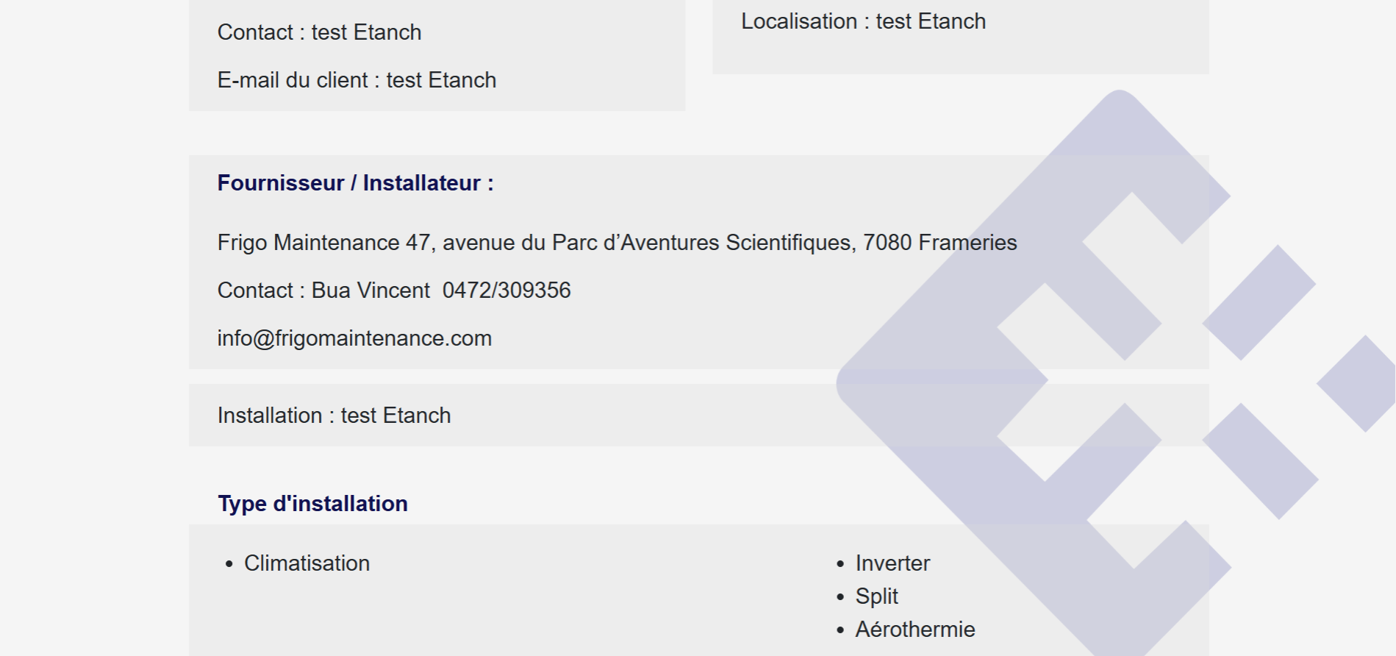
Task: Click the contact name "Bua Vincent"
Action: (371, 290)
